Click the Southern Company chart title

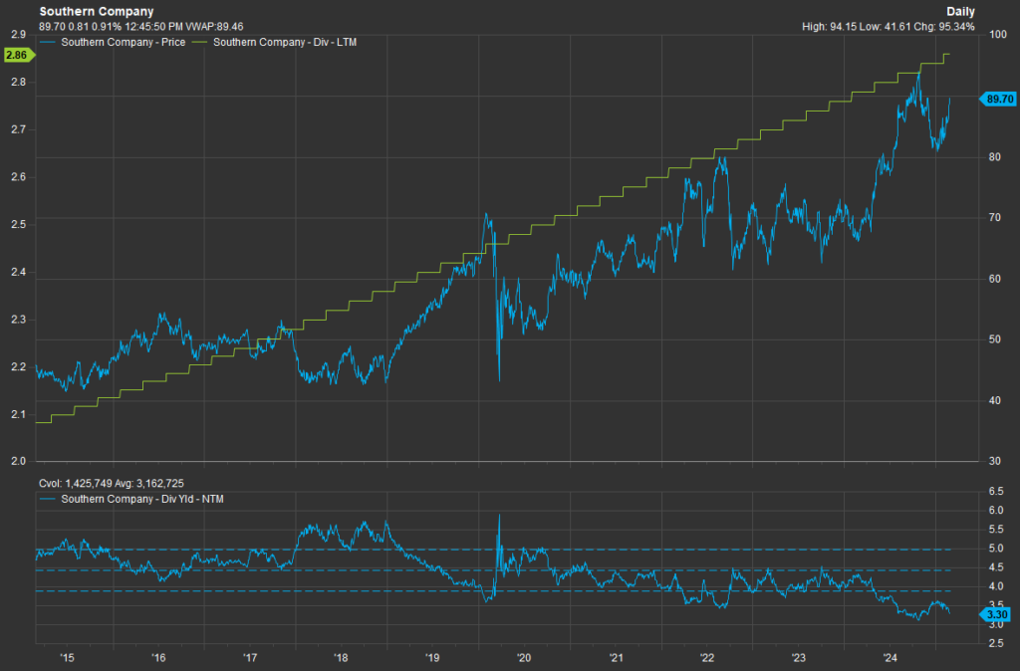(x=97, y=12)
